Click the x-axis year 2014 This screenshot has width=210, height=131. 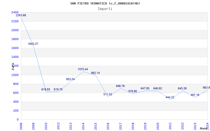click(x=83, y=126)
